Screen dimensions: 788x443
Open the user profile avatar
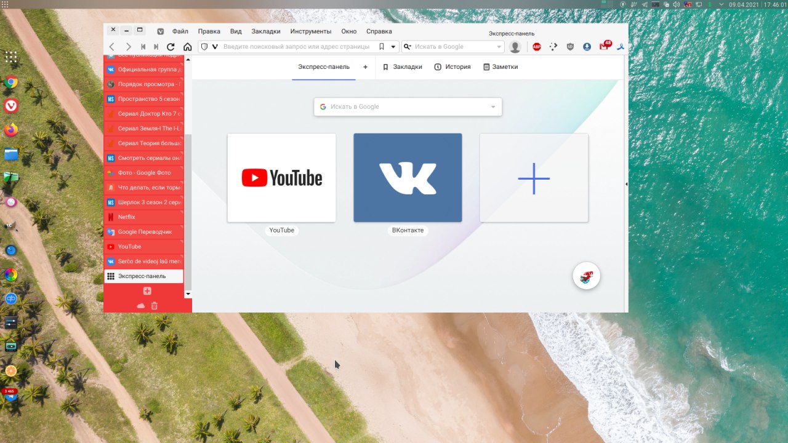click(x=515, y=47)
